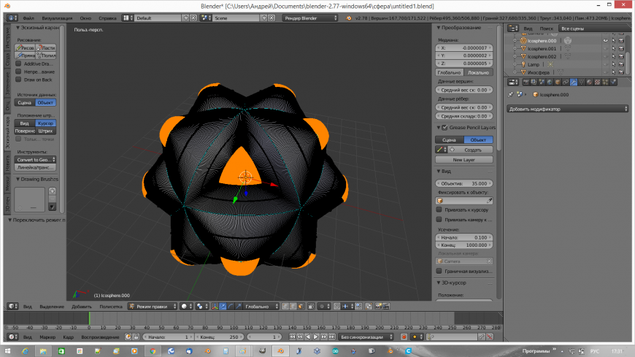Screen dimensions: 635x357
Task: Open the Scene properties tab icon
Action: (542, 82)
